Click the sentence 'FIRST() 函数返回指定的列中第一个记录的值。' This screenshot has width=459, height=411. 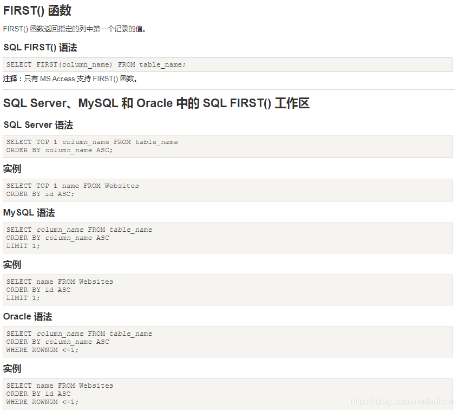click(x=75, y=29)
